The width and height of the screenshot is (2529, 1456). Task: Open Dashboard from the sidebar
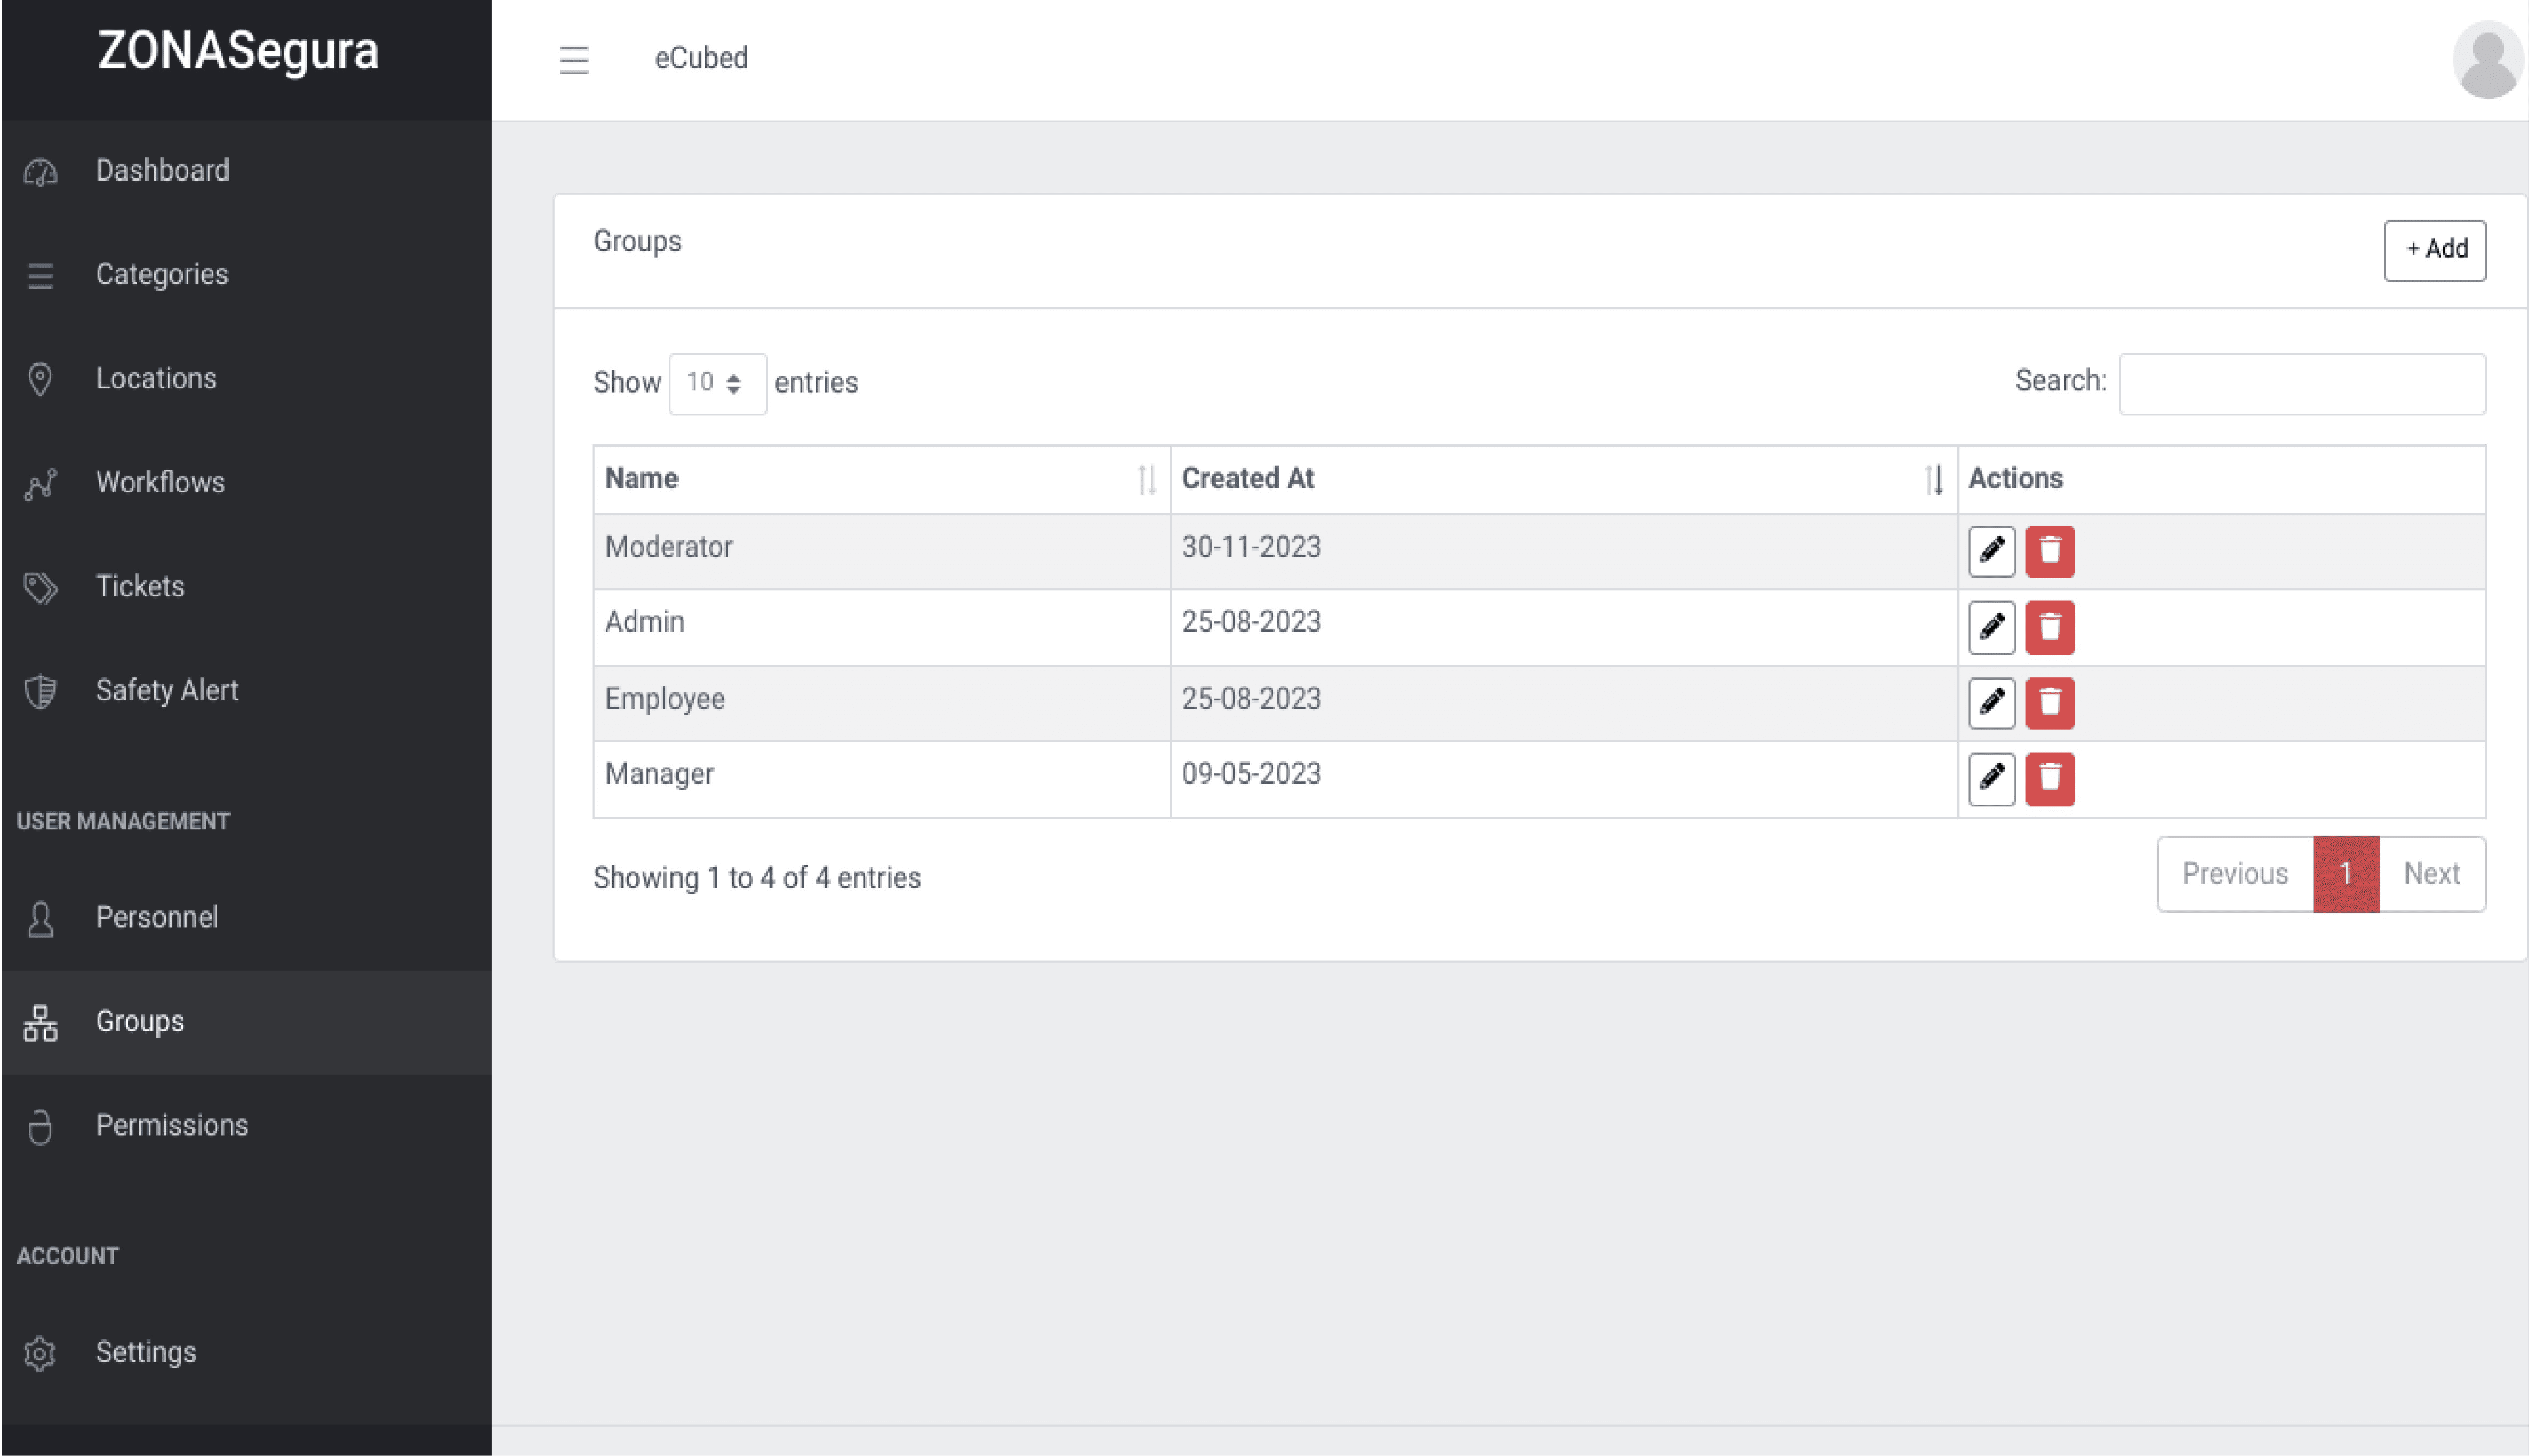246,171
